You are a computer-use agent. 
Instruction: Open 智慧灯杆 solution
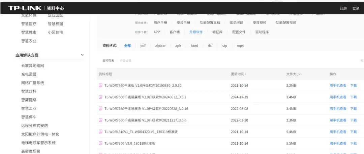pyautogui.click(x=29, y=91)
